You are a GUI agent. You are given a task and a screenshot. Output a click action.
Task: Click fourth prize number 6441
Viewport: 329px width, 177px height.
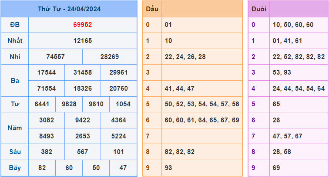42,104
